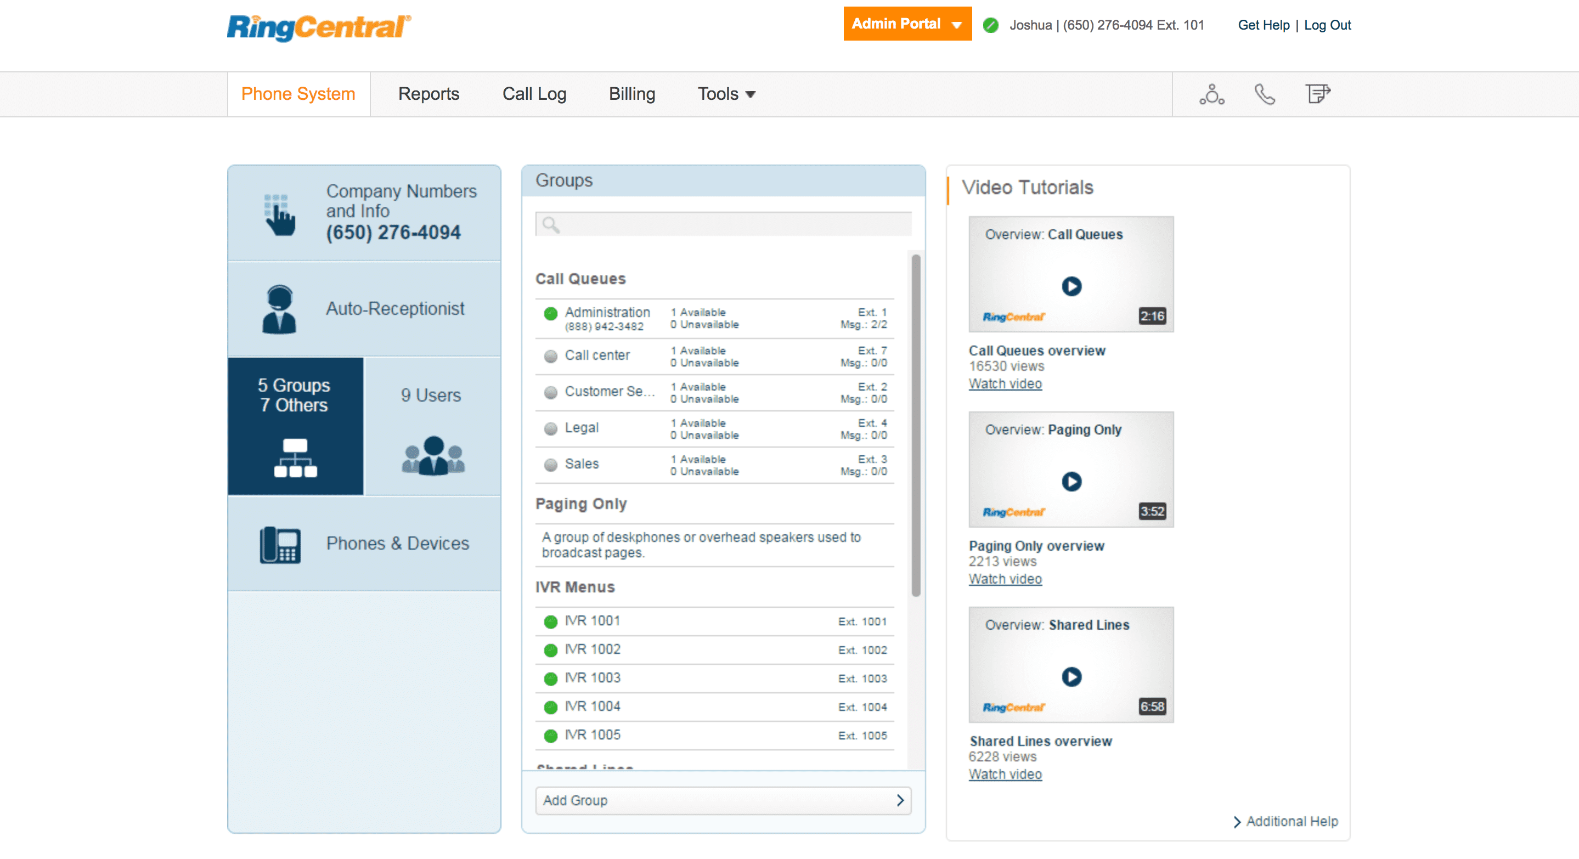Select the Groups hierarchy icon tile
This screenshot has height=859, width=1579.
point(296,457)
